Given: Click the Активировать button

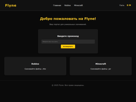Looking at the screenshot, I should click(68, 47).
